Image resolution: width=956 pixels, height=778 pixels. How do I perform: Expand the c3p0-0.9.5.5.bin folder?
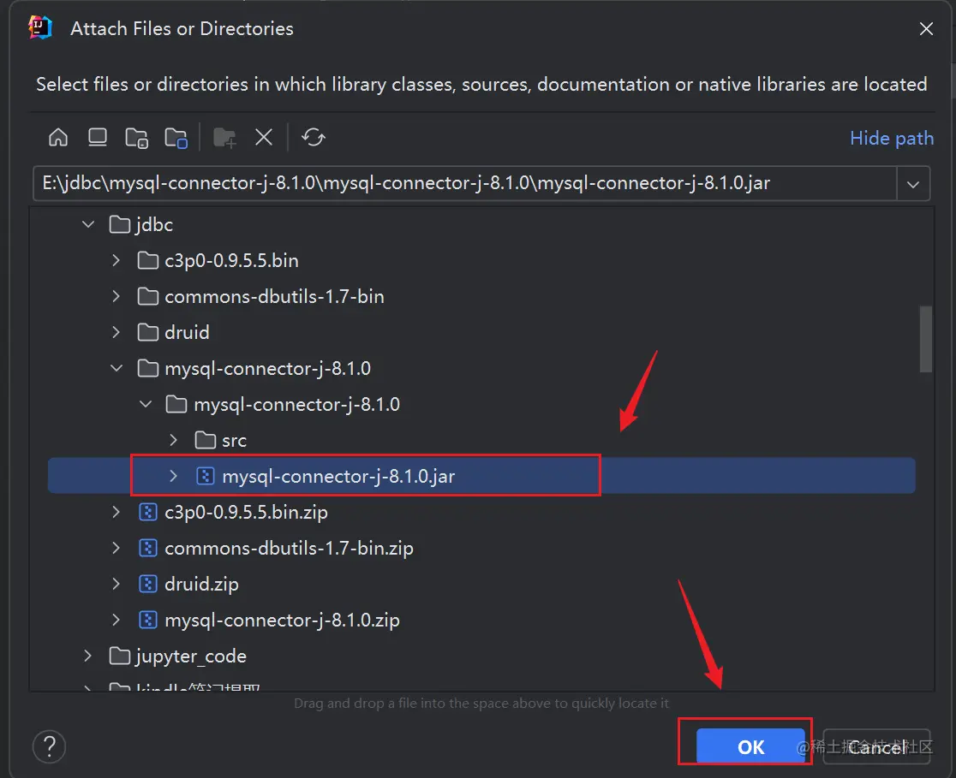[x=116, y=260]
